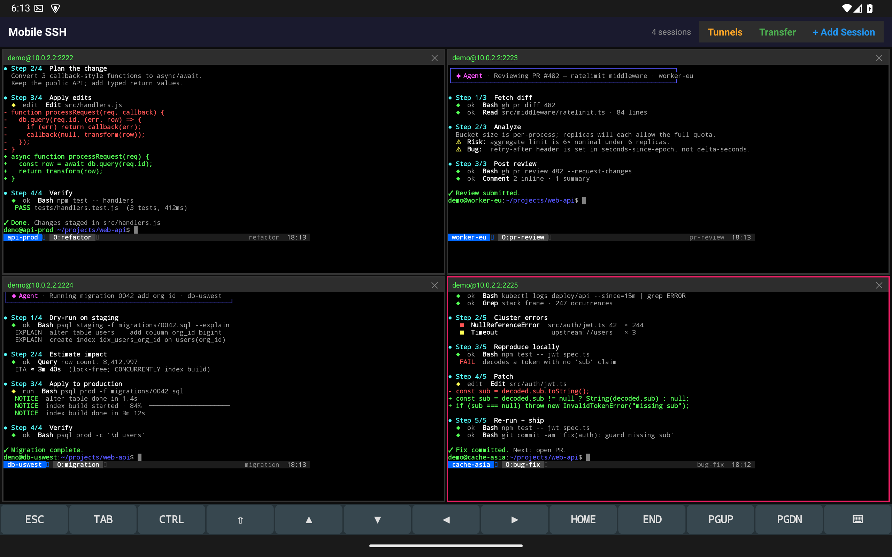
Task: Click the Bug warning triangle icon
Action: (459, 149)
